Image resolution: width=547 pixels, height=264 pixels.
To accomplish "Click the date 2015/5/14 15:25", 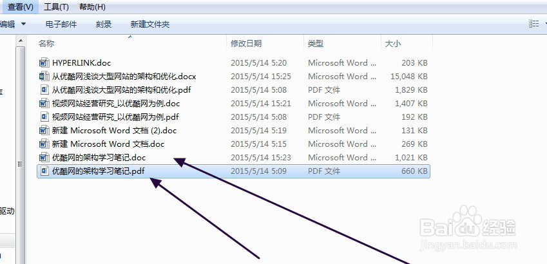I will pos(260,77).
